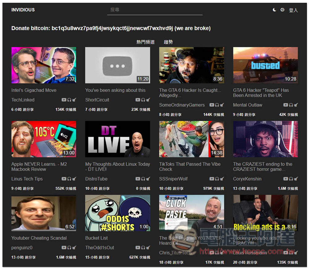
Task: Open preferences with the gear icon
Action: pos(282,10)
